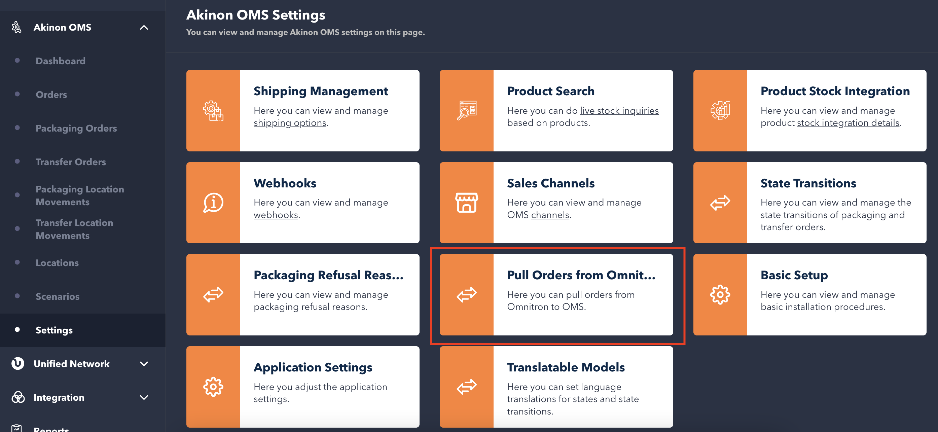Click the Application Settings gear icon
The image size is (938, 432).
(213, 387)
